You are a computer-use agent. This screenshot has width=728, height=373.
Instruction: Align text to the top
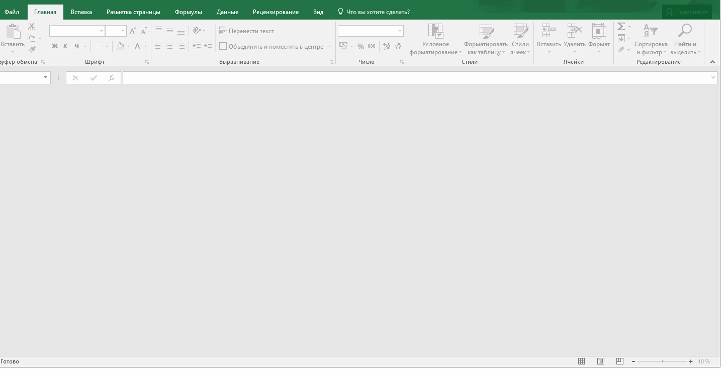[159, 30]
